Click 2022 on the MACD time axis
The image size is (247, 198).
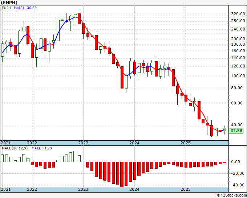pos(32,189)
